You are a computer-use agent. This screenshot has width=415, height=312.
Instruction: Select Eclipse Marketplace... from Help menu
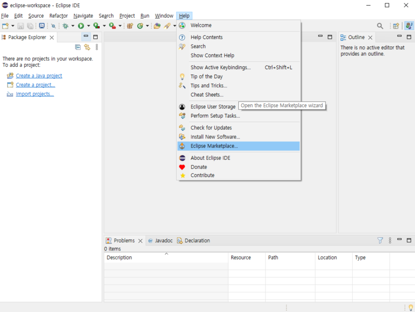[239, 146]
